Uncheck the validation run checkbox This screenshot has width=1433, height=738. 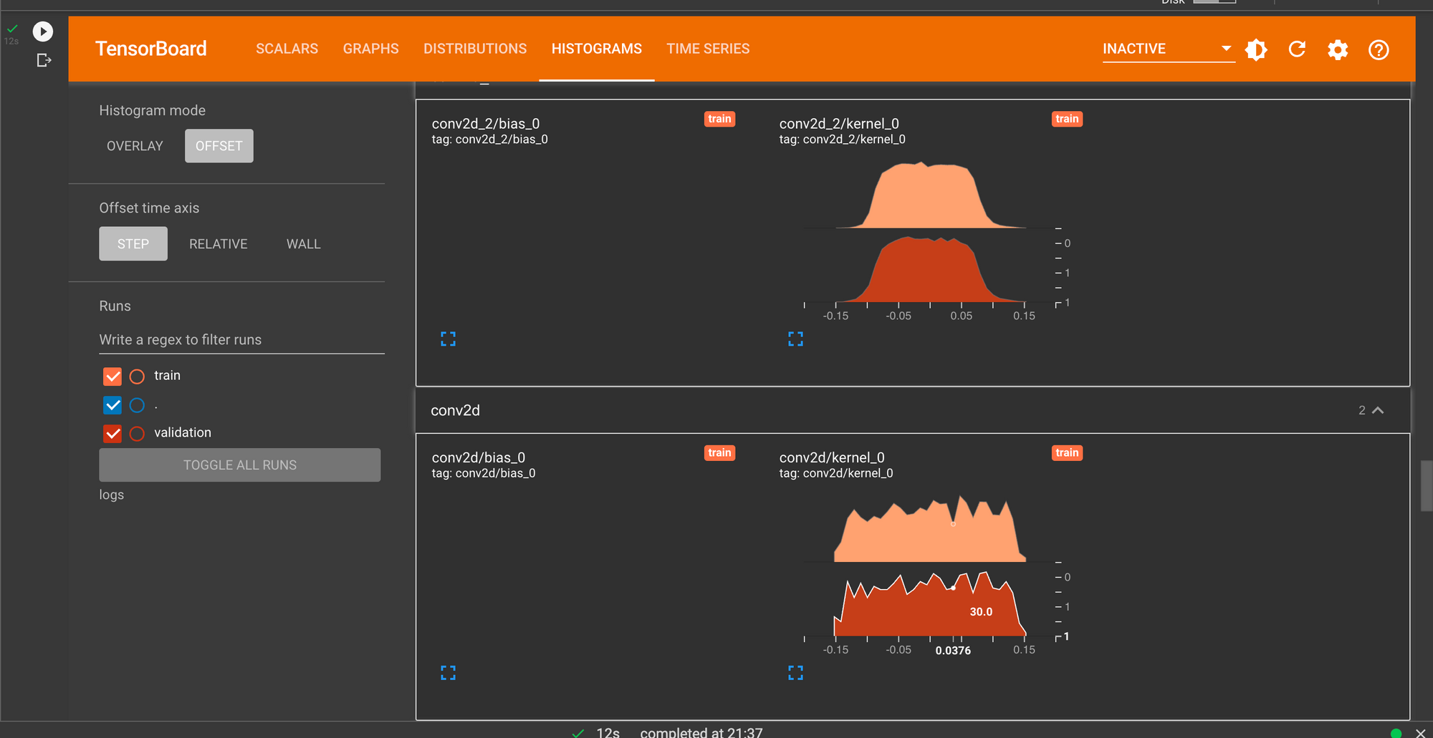point(112,434)
